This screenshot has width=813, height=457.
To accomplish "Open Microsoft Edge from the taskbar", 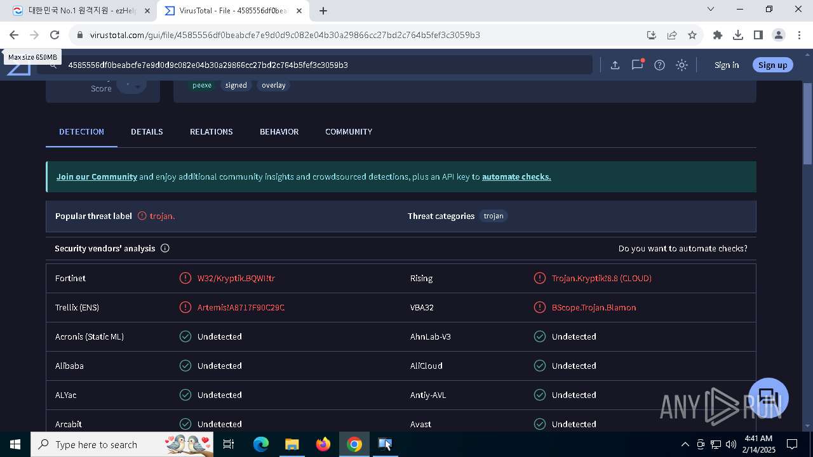I will [261, 444].
